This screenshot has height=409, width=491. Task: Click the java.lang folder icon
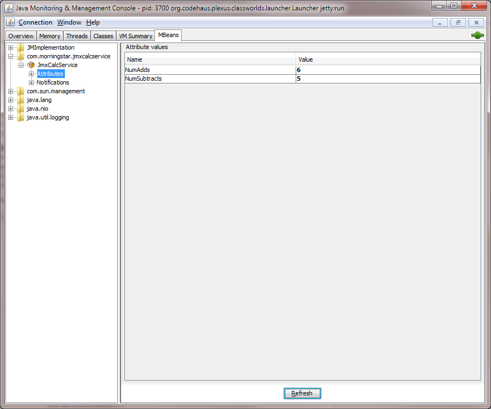pos(21,100)
